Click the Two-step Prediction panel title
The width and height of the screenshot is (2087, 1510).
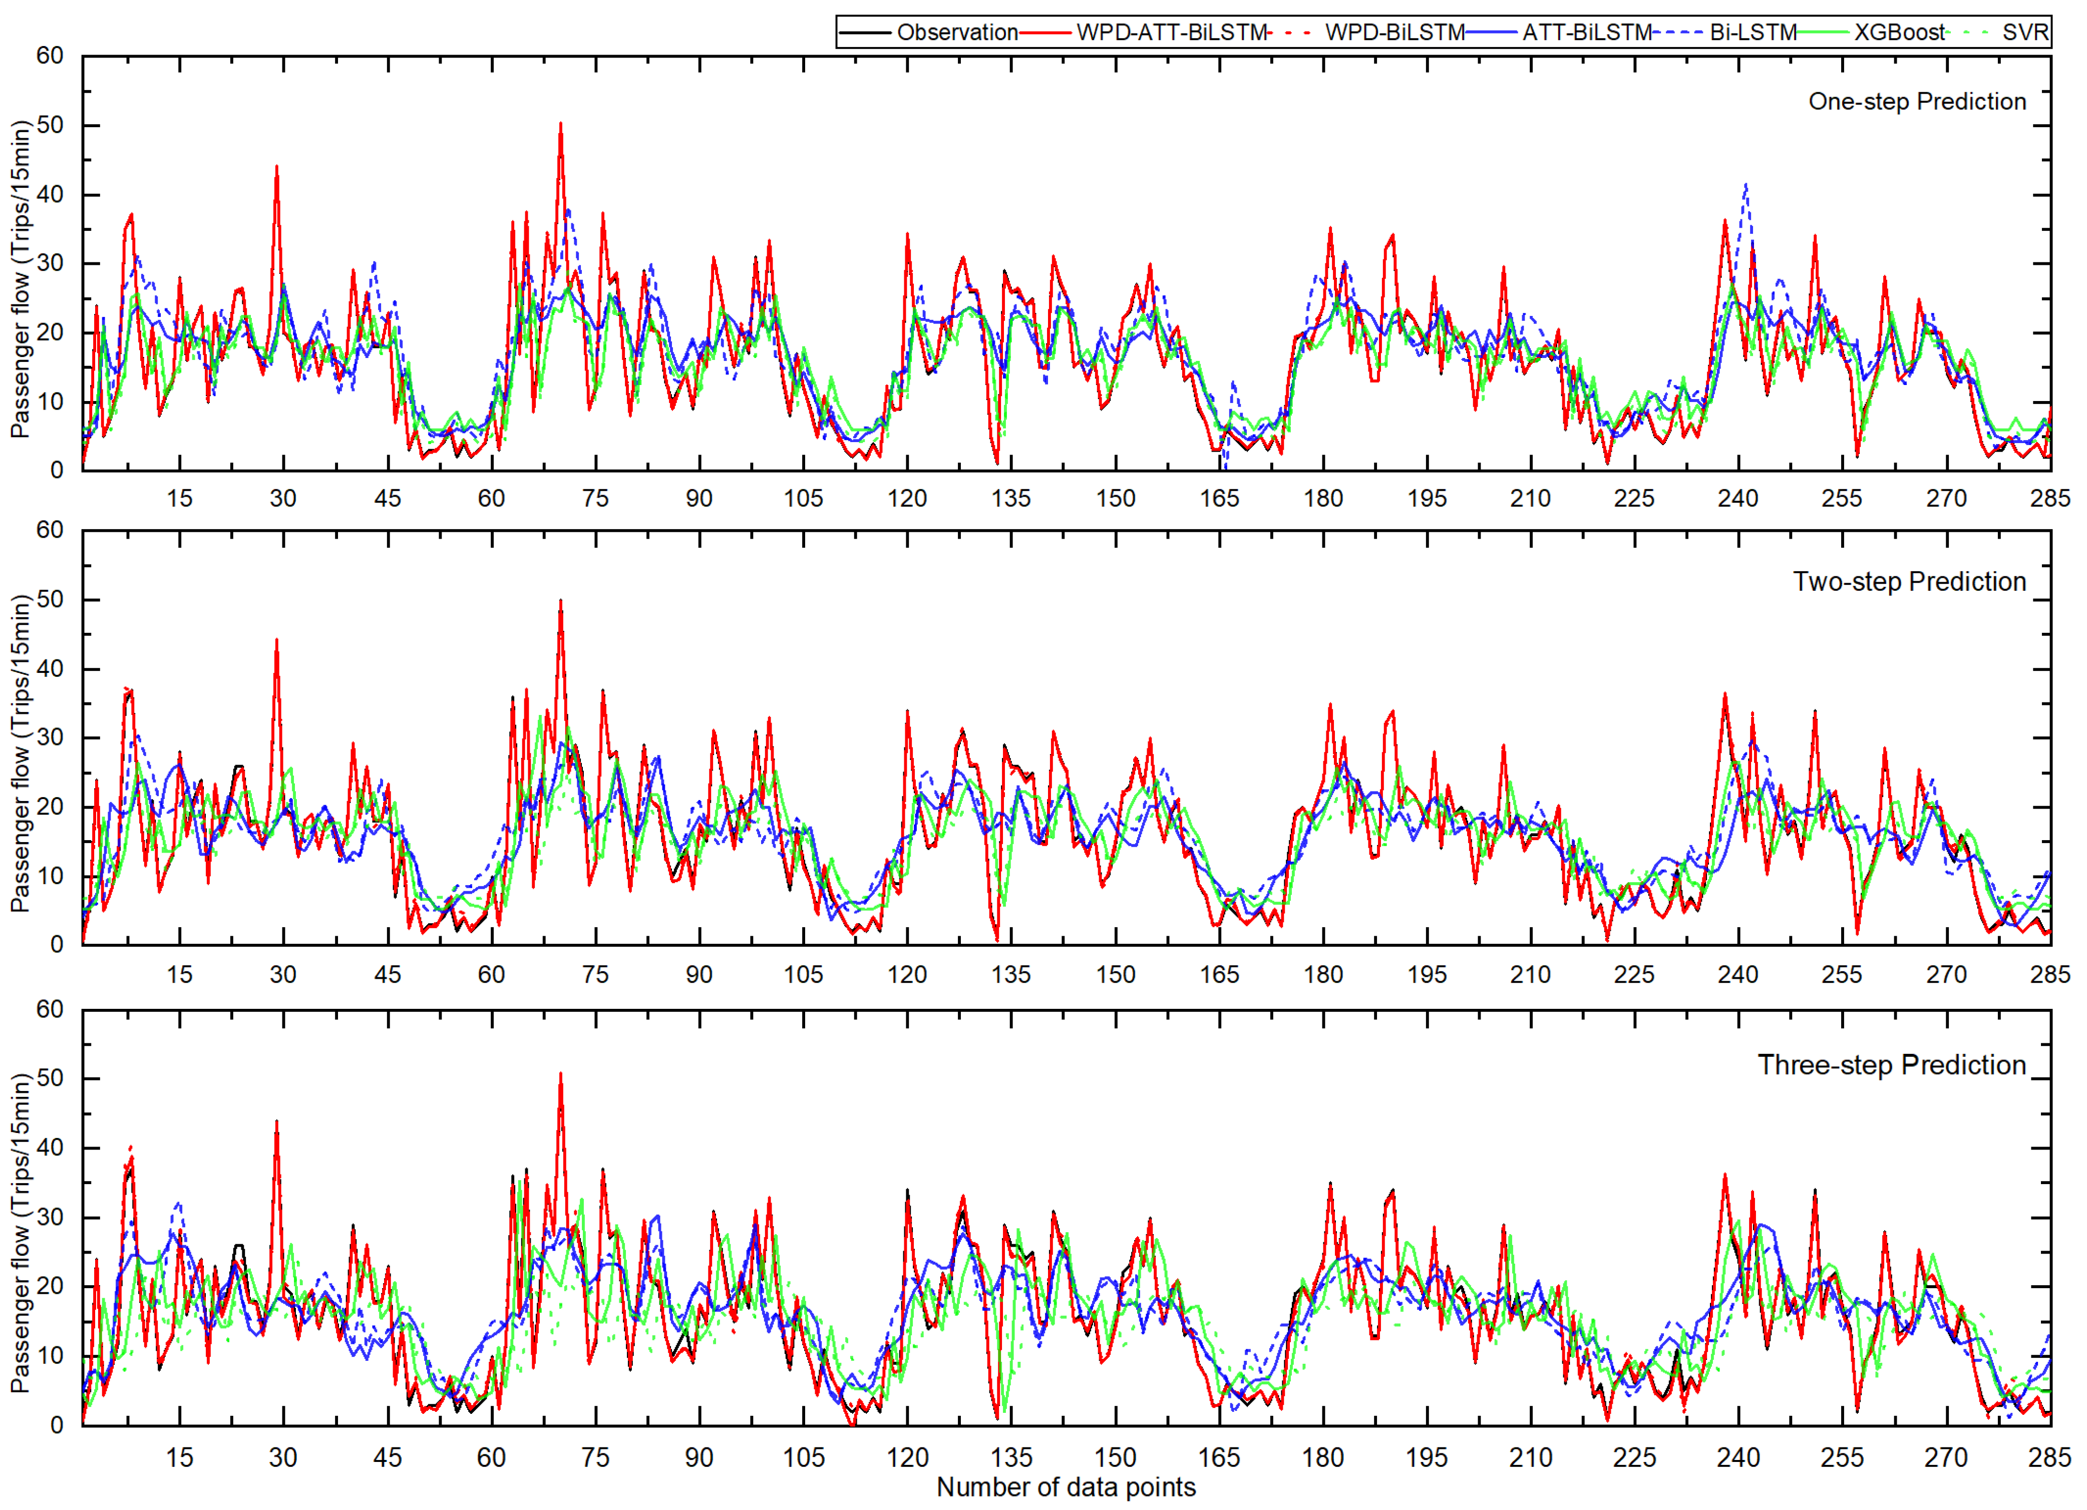coord(1909,582)
